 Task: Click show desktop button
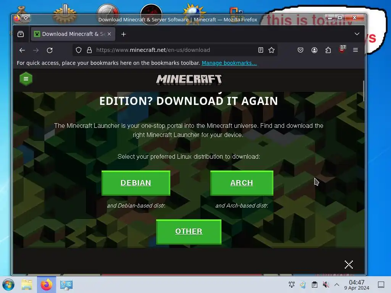pyautogui.click(x=381, y=285)
